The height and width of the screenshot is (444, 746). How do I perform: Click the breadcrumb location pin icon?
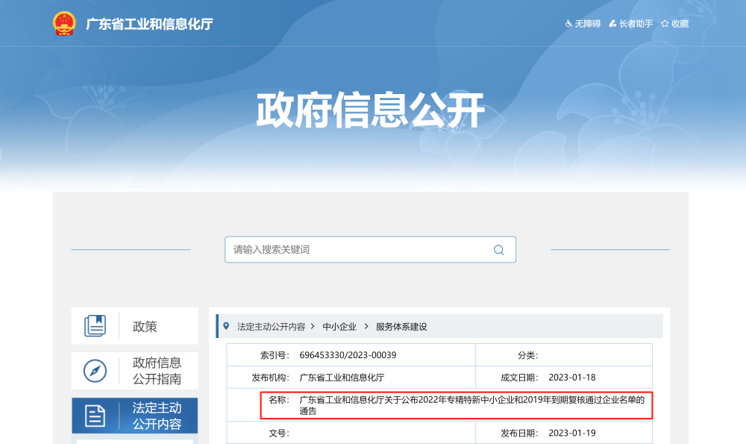[x=226, y=326]
